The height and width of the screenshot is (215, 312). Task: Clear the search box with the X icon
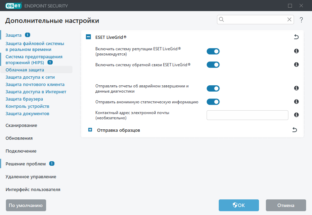pos(289,19)
